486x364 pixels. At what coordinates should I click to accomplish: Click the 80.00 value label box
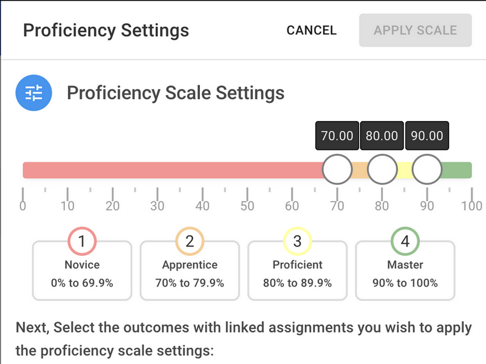pyautogui.click(x=382, y=136)
